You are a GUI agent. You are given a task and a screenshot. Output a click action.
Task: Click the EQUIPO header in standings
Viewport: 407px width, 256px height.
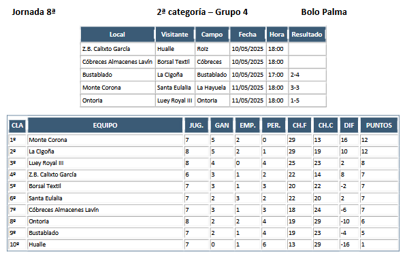point(105,125)
